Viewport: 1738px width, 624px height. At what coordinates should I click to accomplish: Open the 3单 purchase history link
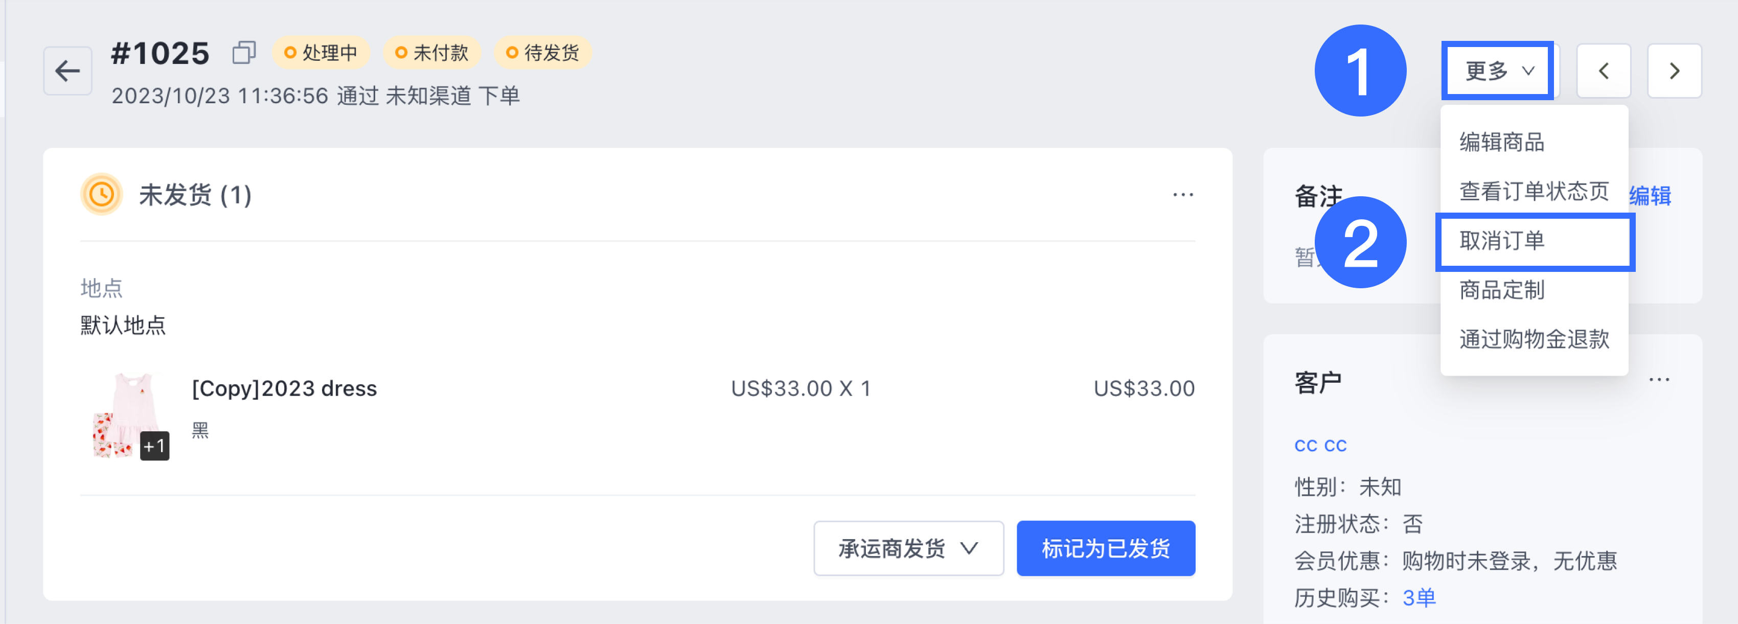(1419, 598)
